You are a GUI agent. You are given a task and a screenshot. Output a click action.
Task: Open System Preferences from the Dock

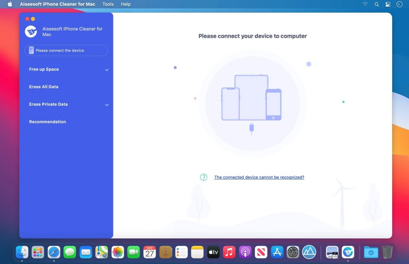coord(293,252)
